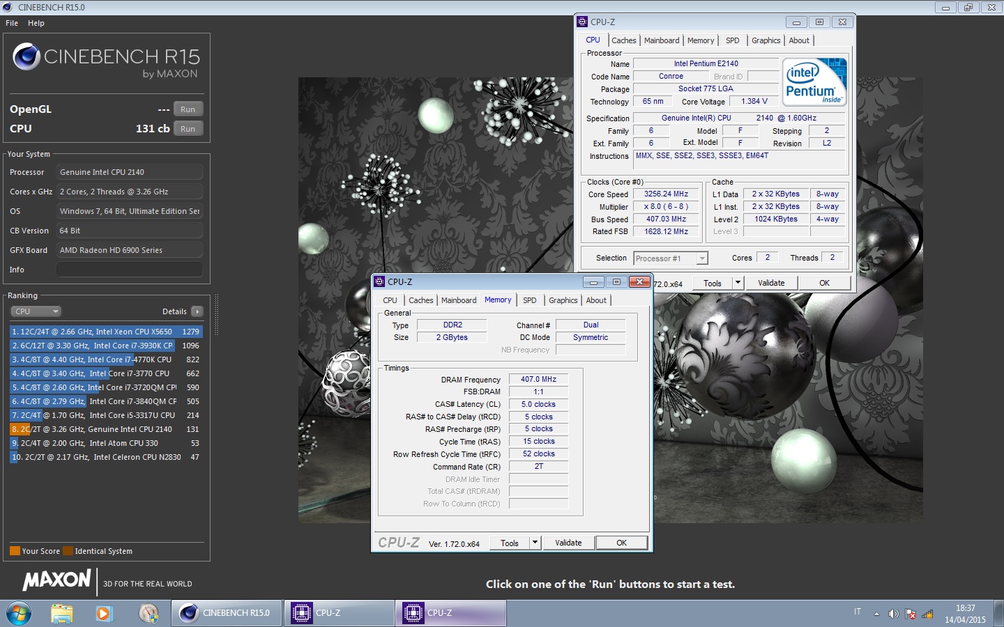1004x627 pixels.
Task: Click the Core Speed 3256.24 MHz value
Action: [x=666, y=194]
